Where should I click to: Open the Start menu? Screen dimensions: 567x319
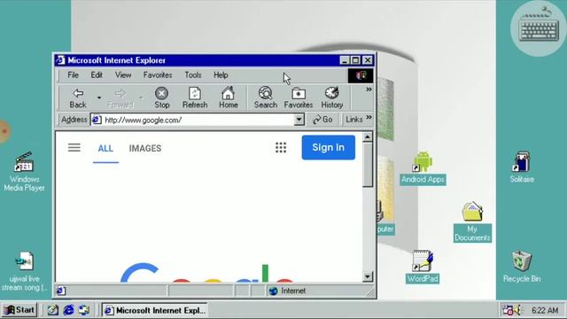pos(19,310)
